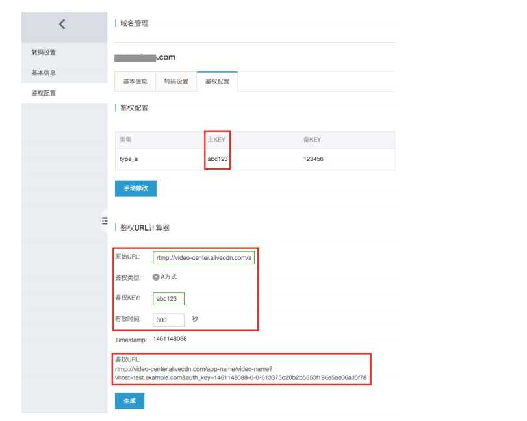
Task: Click the 备KEY column header
Action: (312, 140)
